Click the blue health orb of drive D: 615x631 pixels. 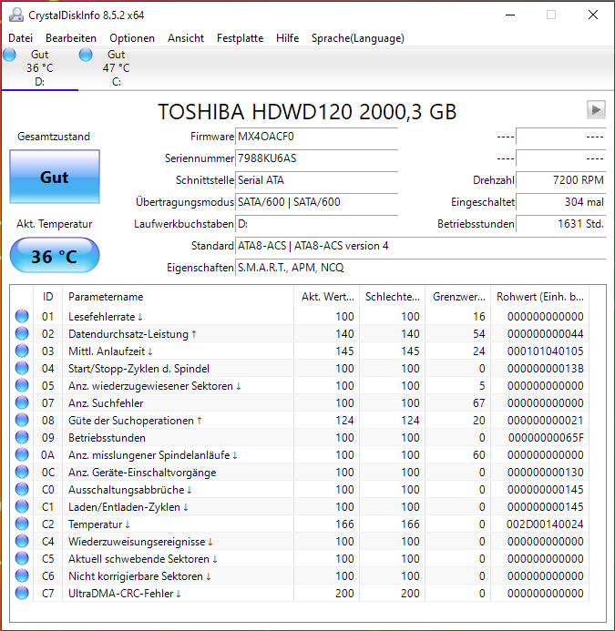click(x=9, y=55)
